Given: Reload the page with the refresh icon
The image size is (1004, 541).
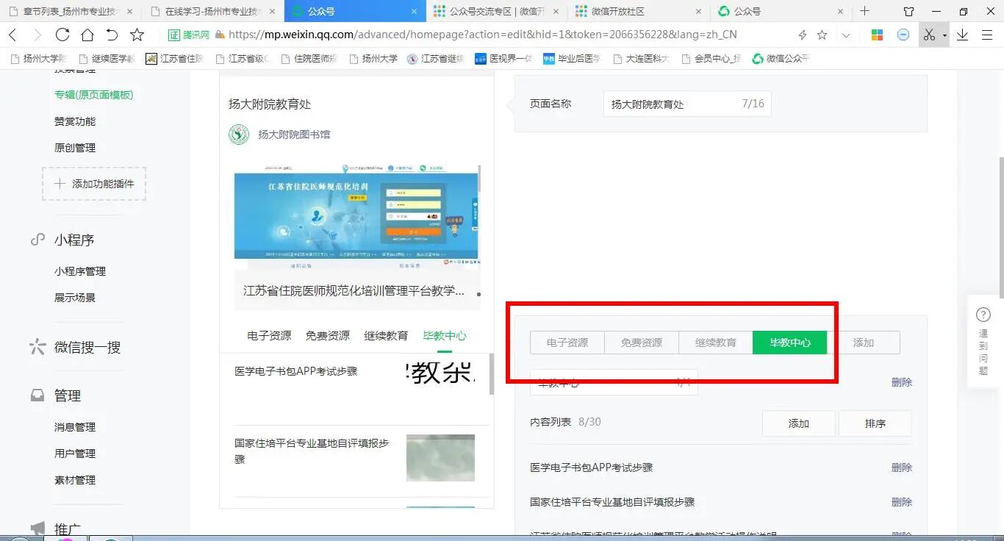Looking at the screenshot, I should (x=62, y=35).
